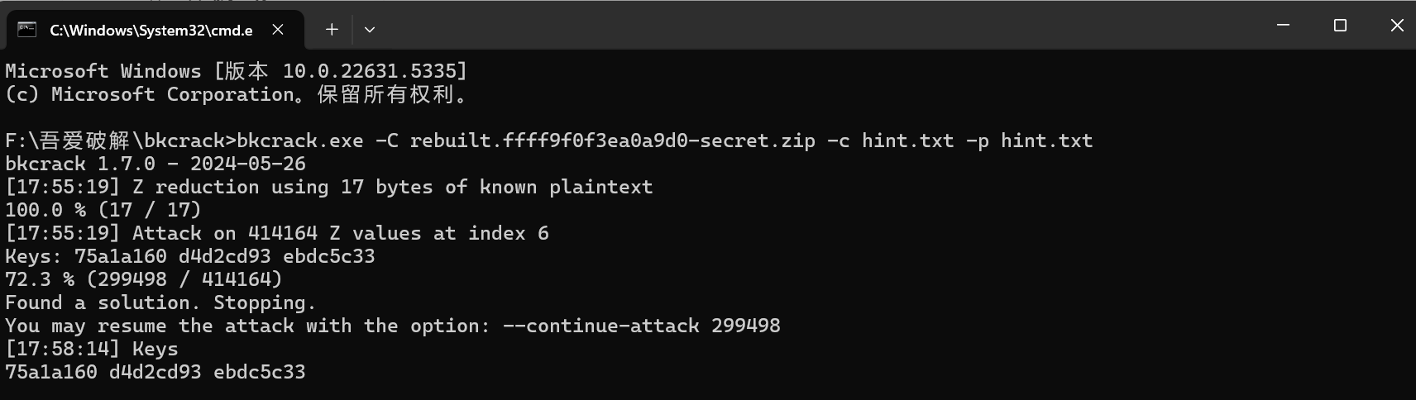Click the 100.0 % progress line
Image resolution: width=1416 pixels, height=400 pixels.
coord(103,210)
